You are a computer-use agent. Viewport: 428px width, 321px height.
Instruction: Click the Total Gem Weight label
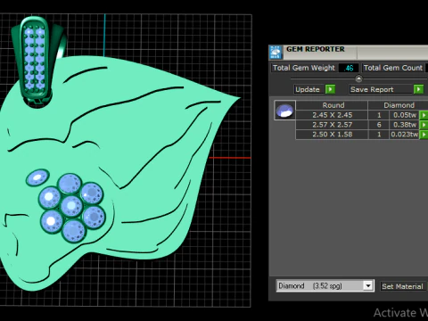click(x=303, y=68)
